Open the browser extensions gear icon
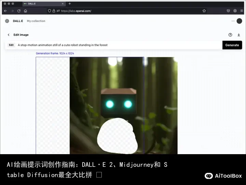246x185 pixels. [x=235, y=11]
